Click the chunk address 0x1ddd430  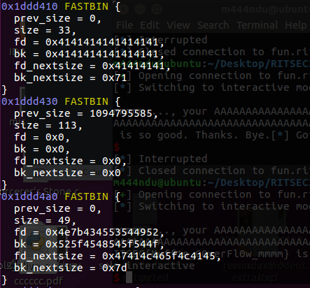[x=29, y=101]
